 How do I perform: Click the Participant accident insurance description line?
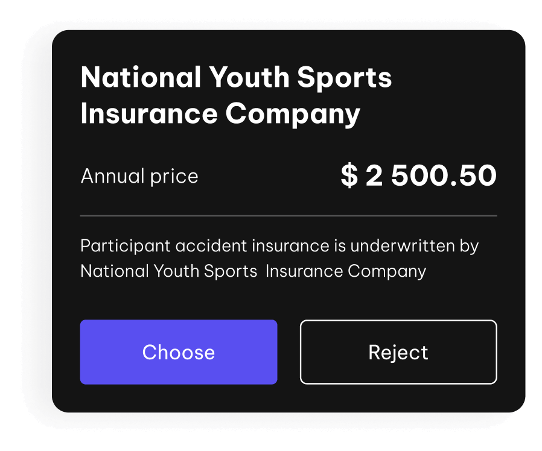click(279, 246)
